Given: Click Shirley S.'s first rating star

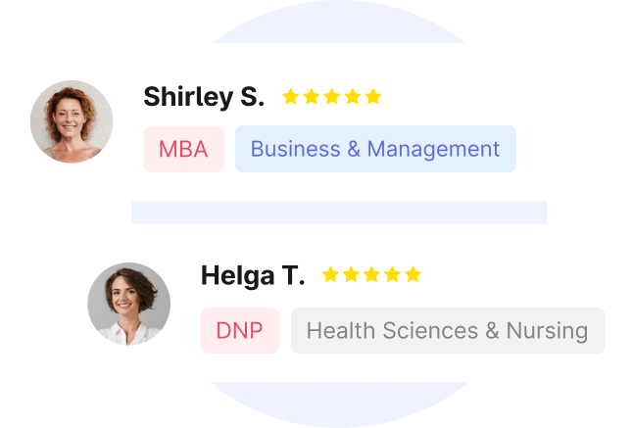Looking at the screenshot, I should pyautogui.click(x=291, y=97).
